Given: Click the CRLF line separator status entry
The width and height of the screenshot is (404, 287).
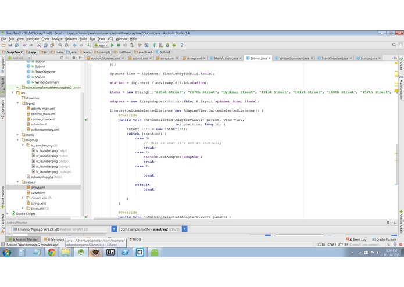Looking at the screenshot, I should coord(331,245).
